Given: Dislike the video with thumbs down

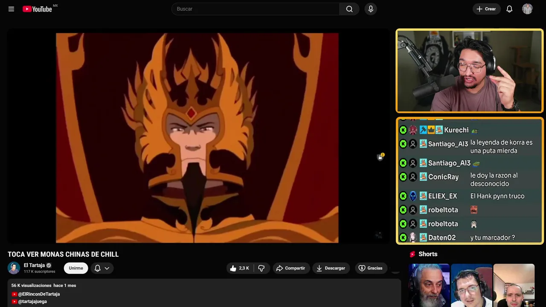Looking at the screenshot, I should point(261,268).
